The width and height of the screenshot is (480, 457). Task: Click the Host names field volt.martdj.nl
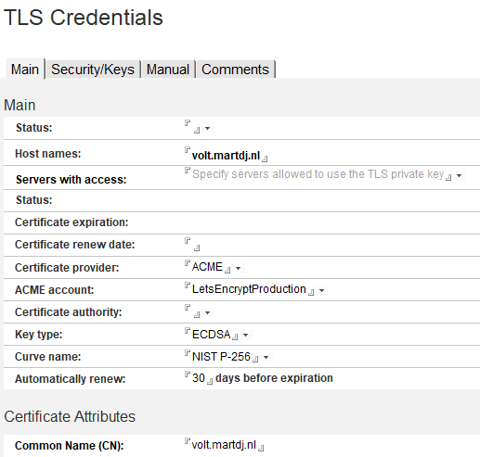coord(226,155)
